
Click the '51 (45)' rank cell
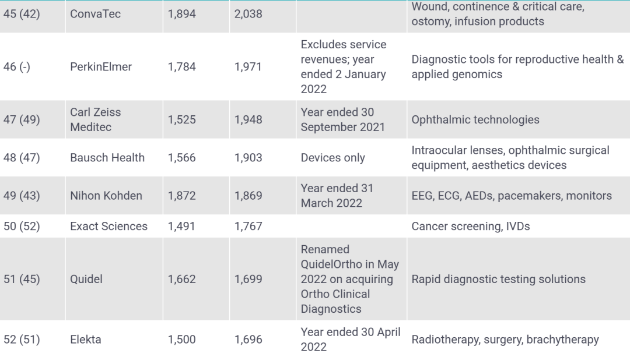pos(22,279)
